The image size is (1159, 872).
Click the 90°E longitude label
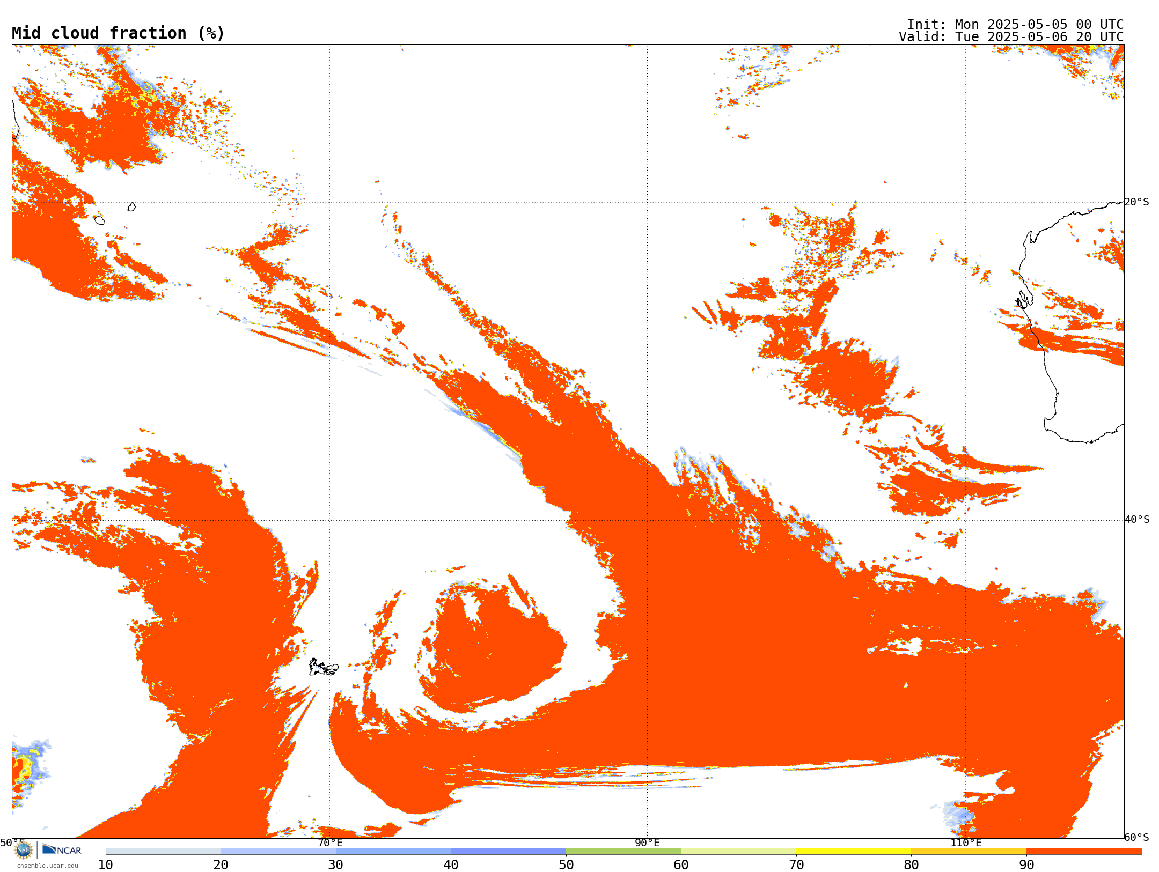pos(648,843)
